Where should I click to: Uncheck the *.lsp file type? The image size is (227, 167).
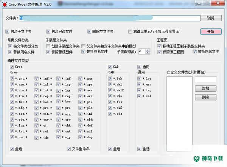(x=58, y=84)
